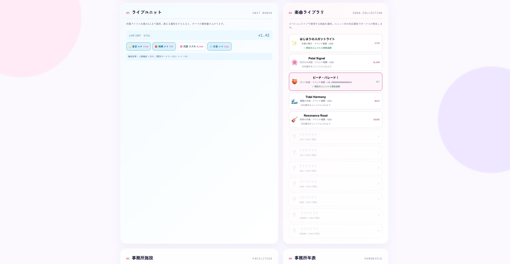Viewport: 510px width, 264px height.
Task: Toggle idol 桃瀬 メイ in the live unit
Action: pos(164,47)
